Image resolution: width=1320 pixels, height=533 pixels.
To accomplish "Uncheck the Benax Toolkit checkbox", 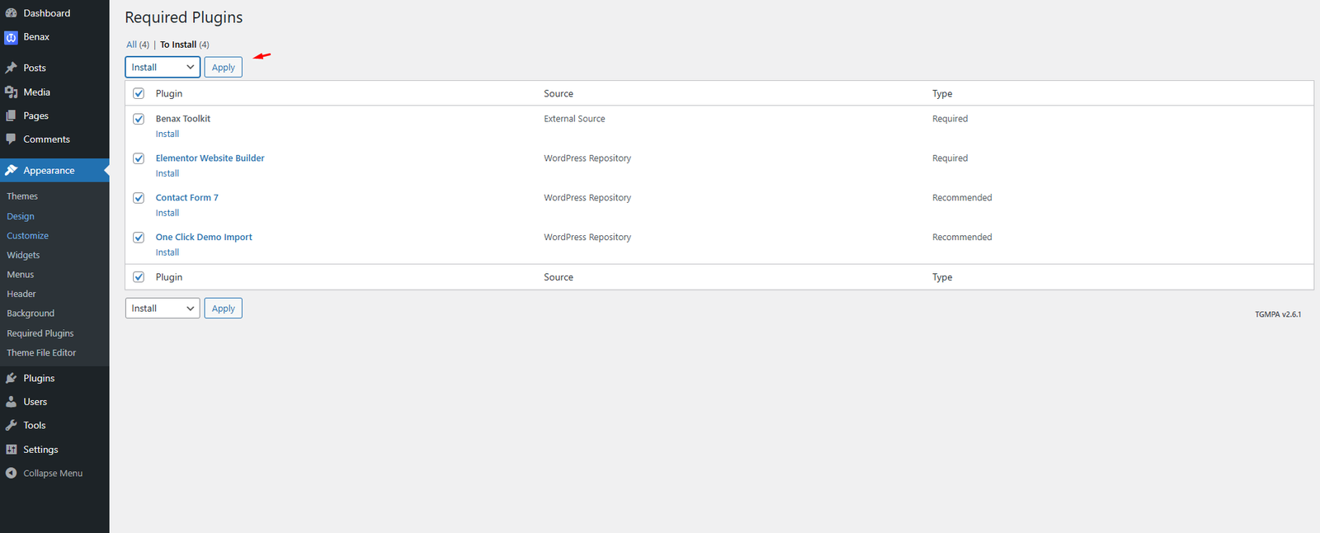I will (139, 119).
